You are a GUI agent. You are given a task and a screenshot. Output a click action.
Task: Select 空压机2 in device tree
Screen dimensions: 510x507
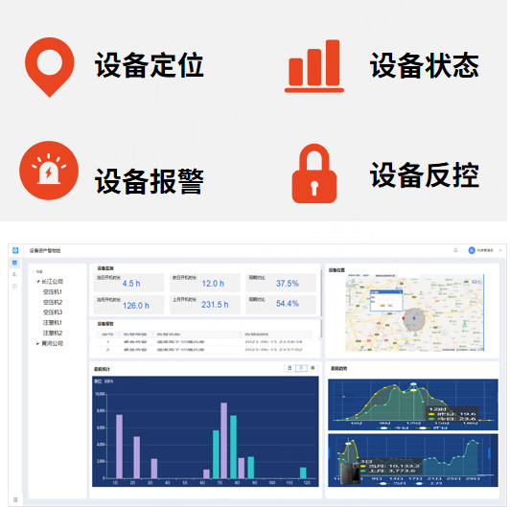coord(53,302)
